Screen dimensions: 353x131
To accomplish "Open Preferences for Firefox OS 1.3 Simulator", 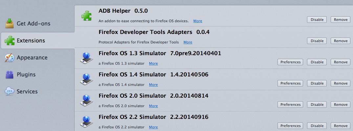I will (290, 62).
